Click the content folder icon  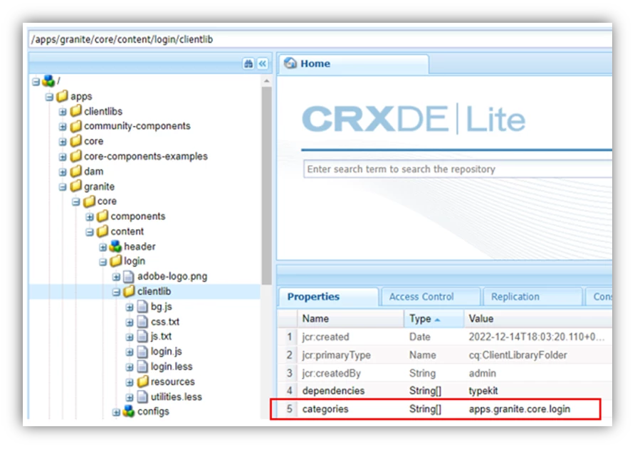pyautogui.click(x=103, y=231)
